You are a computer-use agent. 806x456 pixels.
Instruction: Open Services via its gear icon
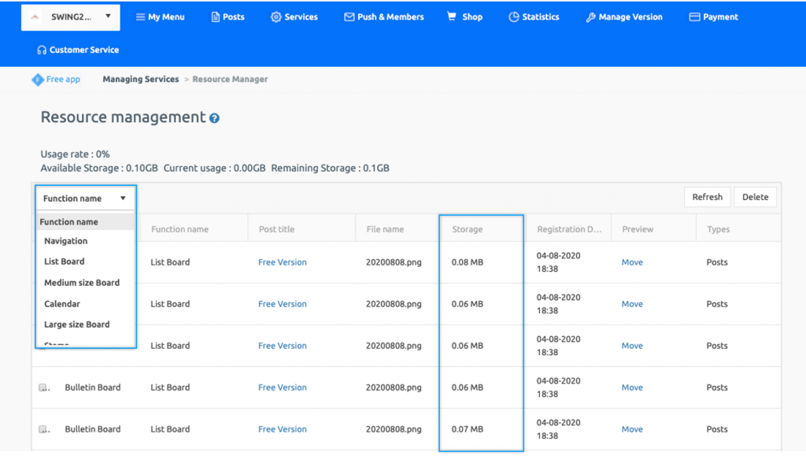pyautogui.click(x=274, y=16)
